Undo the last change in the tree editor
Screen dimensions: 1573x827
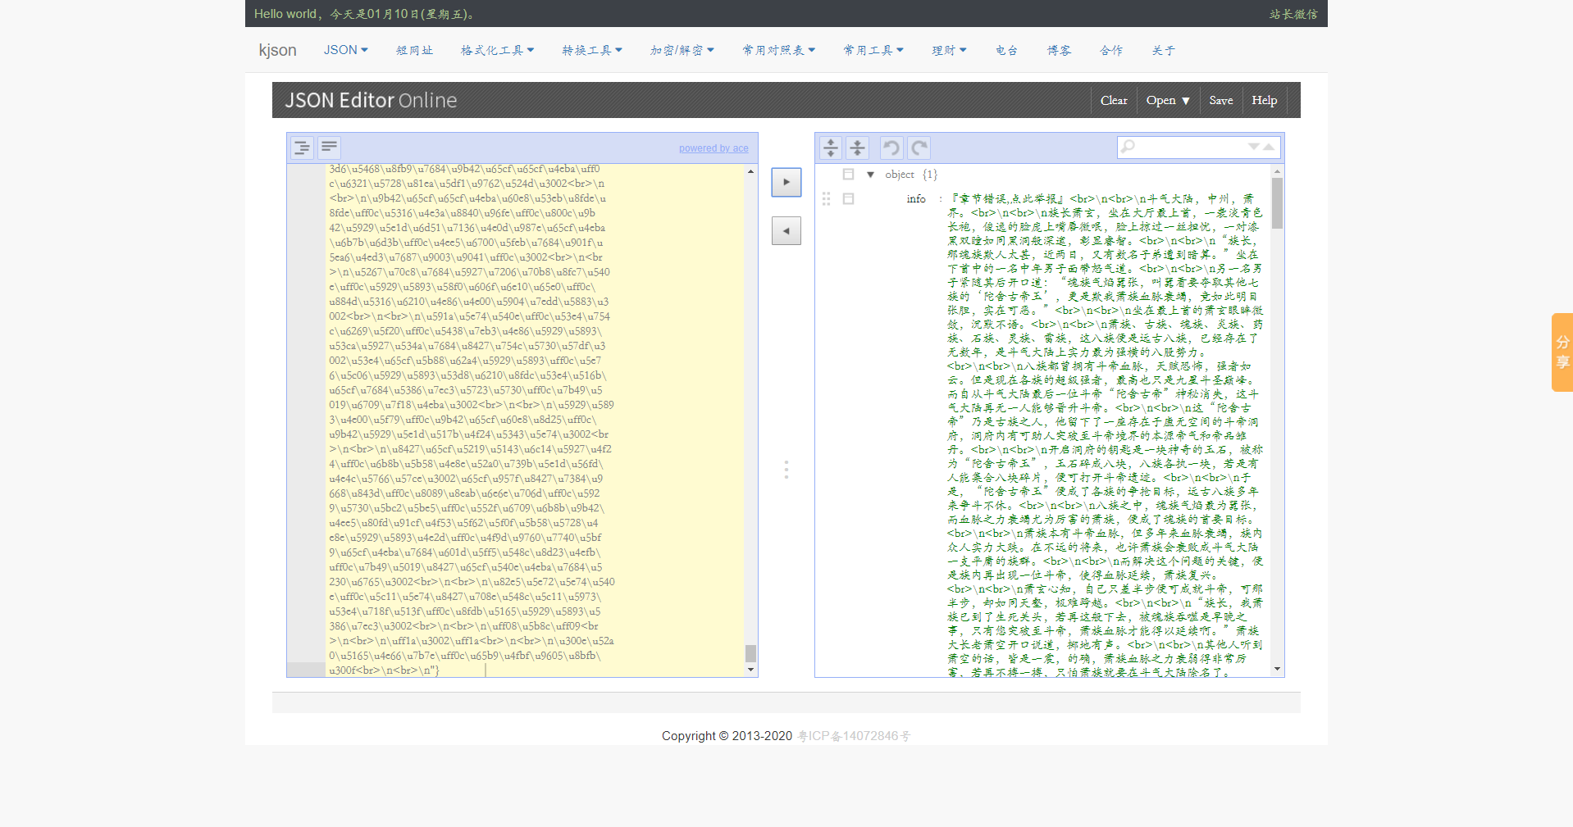(x=891, y=148)
